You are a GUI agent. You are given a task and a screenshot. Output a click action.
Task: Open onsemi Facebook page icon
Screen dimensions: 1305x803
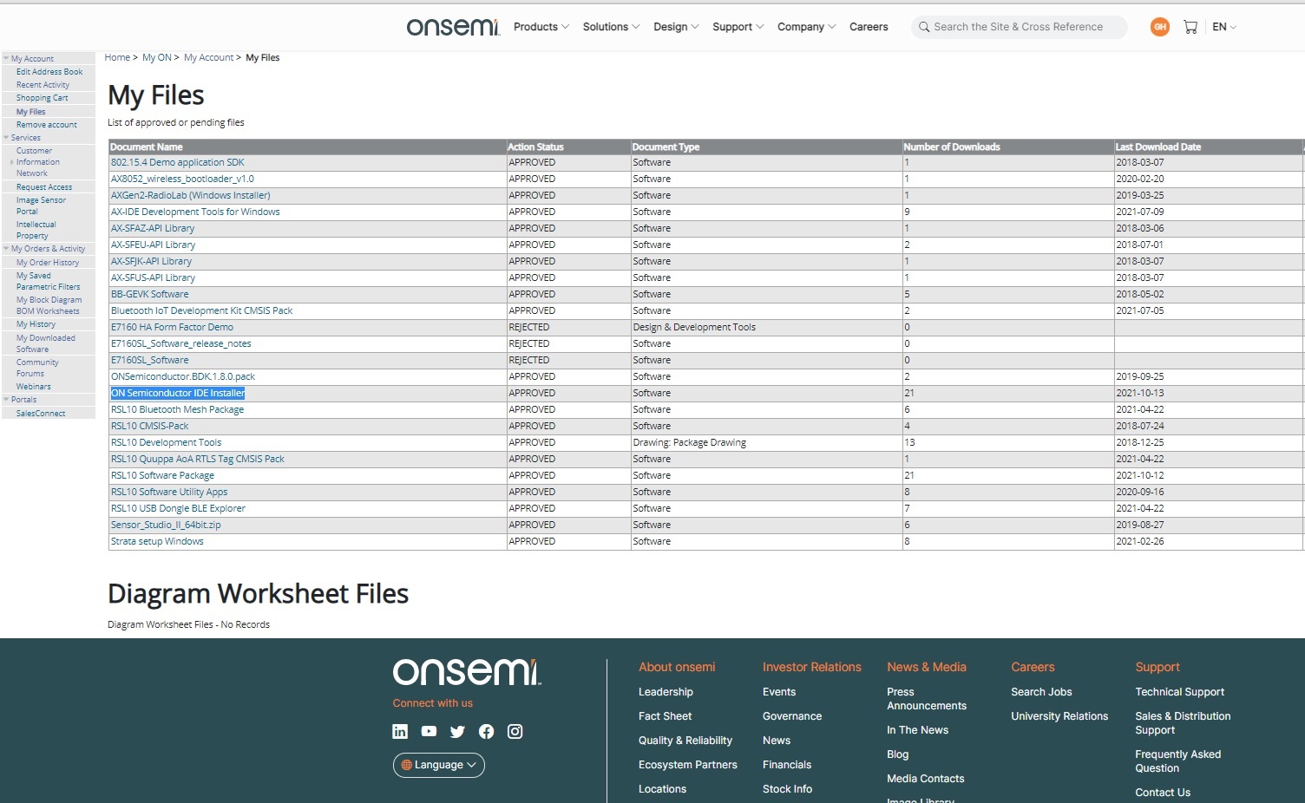(x=486, y=731)
